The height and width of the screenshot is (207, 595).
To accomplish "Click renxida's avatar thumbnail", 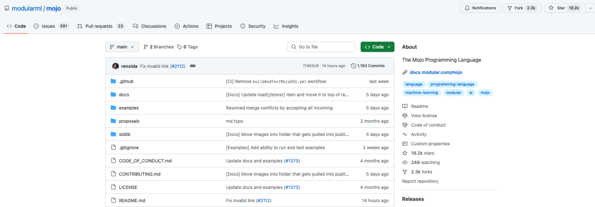I will (x=116, y=66).
